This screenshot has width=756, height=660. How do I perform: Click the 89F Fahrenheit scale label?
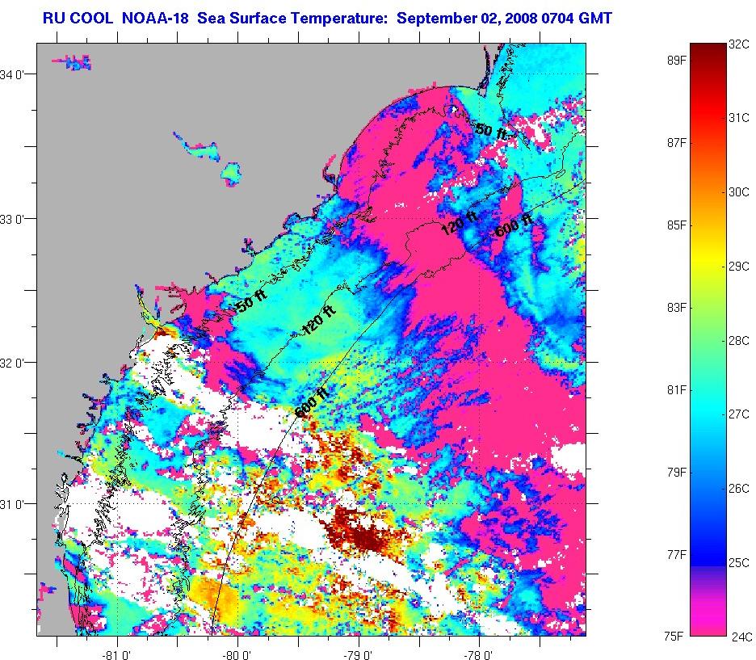[x=675, y=60]
